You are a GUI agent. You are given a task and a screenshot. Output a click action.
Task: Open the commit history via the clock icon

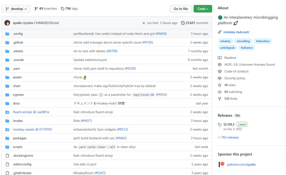pos(183,23)
